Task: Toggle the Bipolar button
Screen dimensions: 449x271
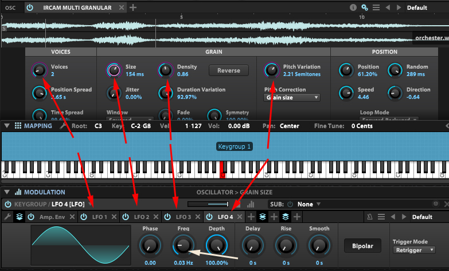Action: tap(362, 246)
